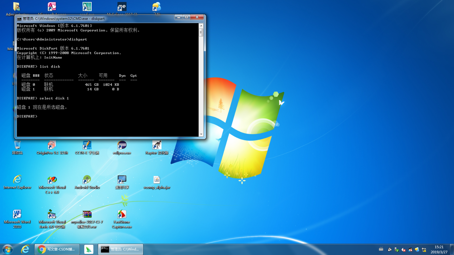Screen dimensions: 454x255
Task: Click 'C:\Users\Administrator>diskpart' line
Action: (x=52, y=39)
